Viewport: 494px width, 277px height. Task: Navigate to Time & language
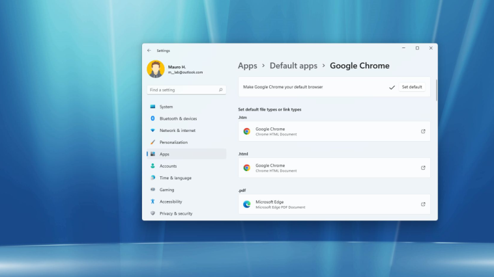175,178
